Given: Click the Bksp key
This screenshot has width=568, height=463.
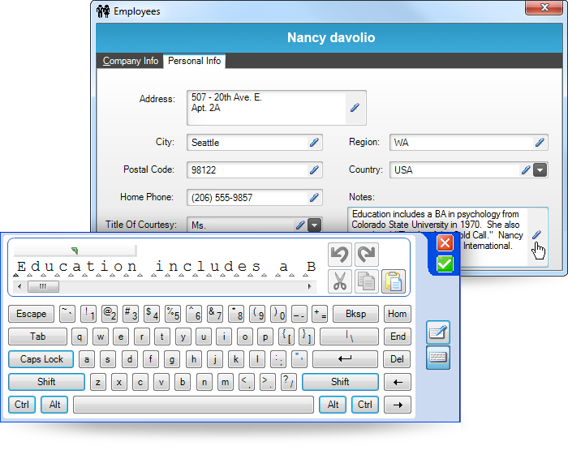Looking at the screenshot, I should (x=355, y=314).
